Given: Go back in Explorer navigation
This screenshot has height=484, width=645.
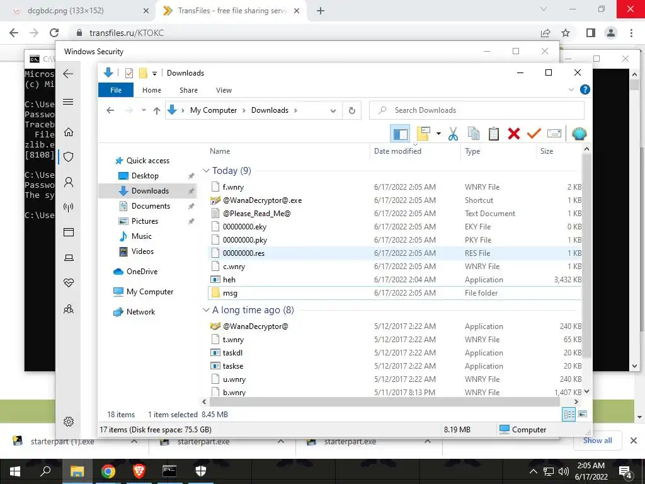Looking at the screenshot, I should [x=110, y=110].
